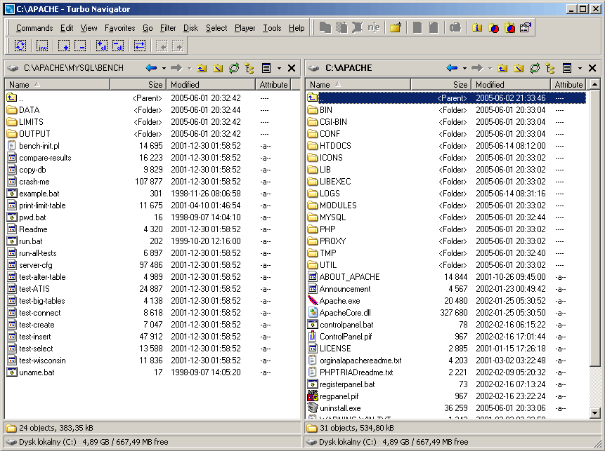Sort BENCH panel by Modified column

[211, 84]
